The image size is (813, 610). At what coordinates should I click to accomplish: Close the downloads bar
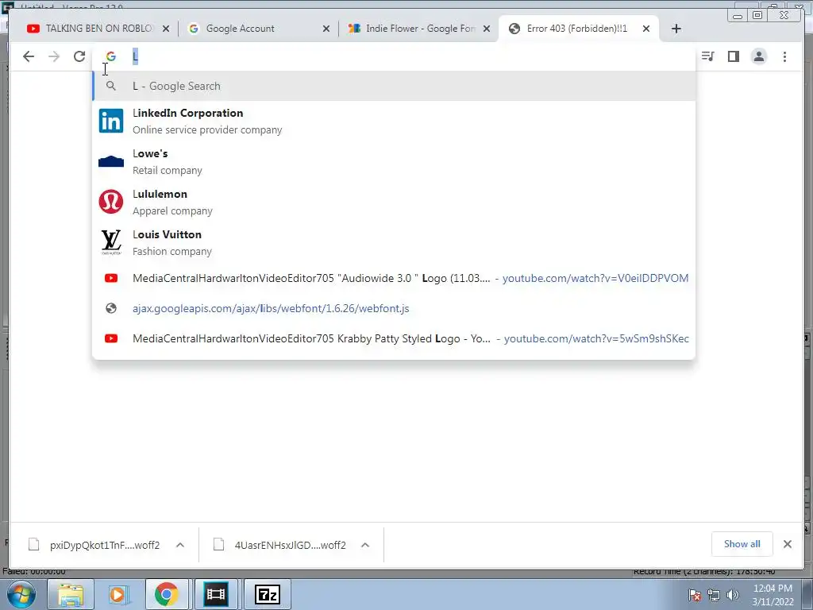coord(787,543)
